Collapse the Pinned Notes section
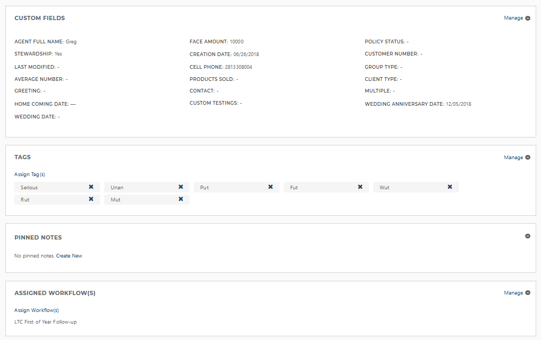Screen dimensions: 541x340 coord(528,236)
